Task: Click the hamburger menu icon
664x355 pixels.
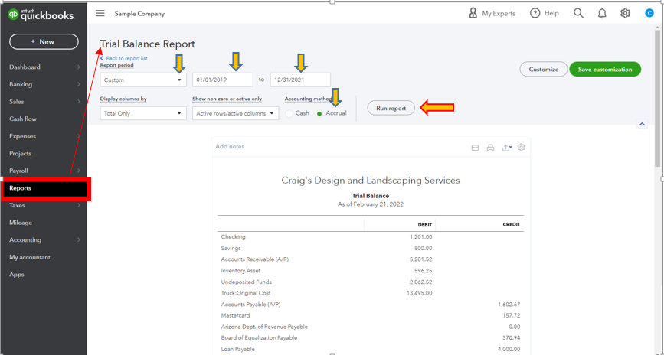Action: coord(100,14)
